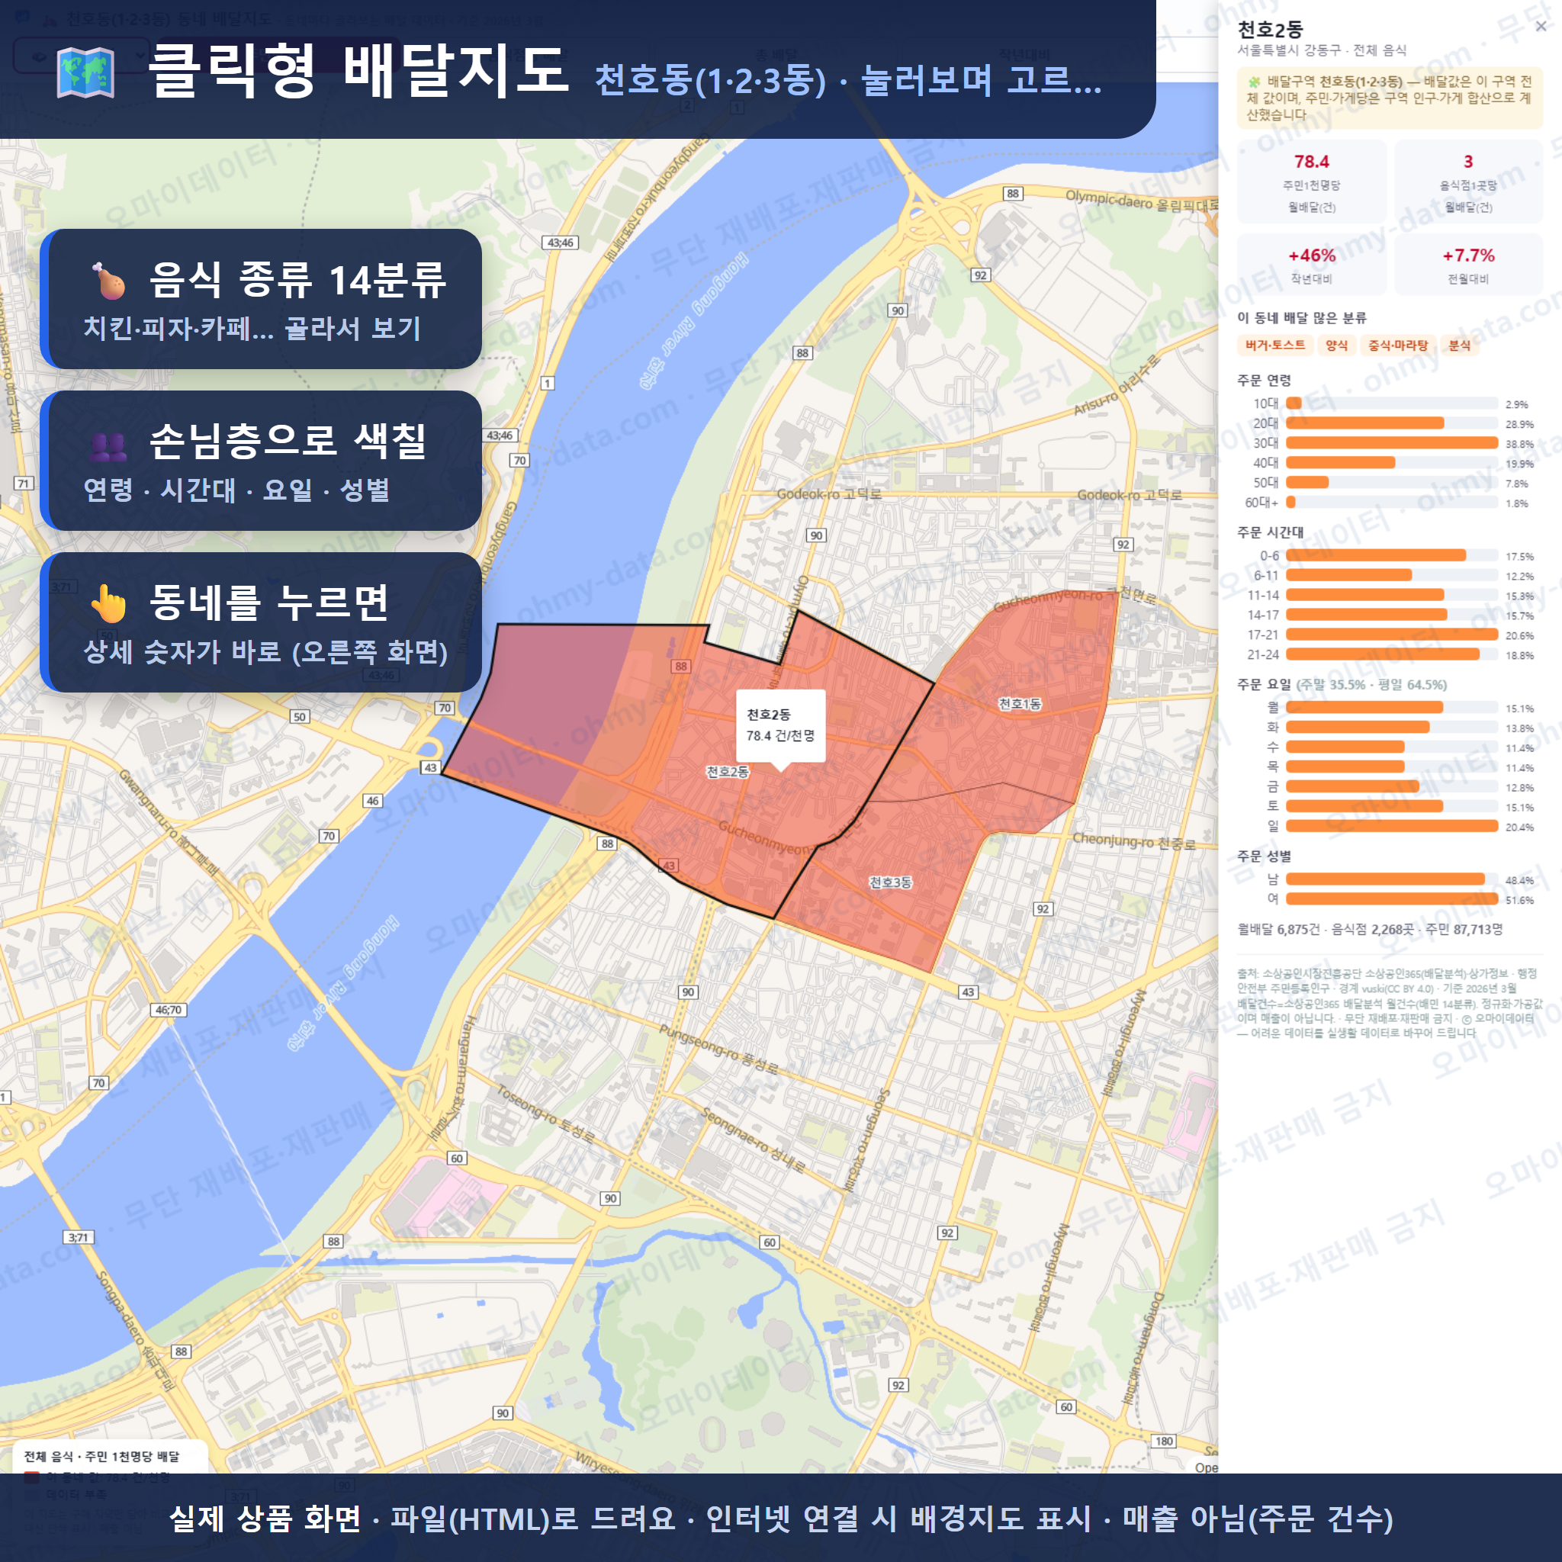Click the puzzle icon in the 배달구역 notice
The image size is (1562, 1562).
pos(1254,82)
